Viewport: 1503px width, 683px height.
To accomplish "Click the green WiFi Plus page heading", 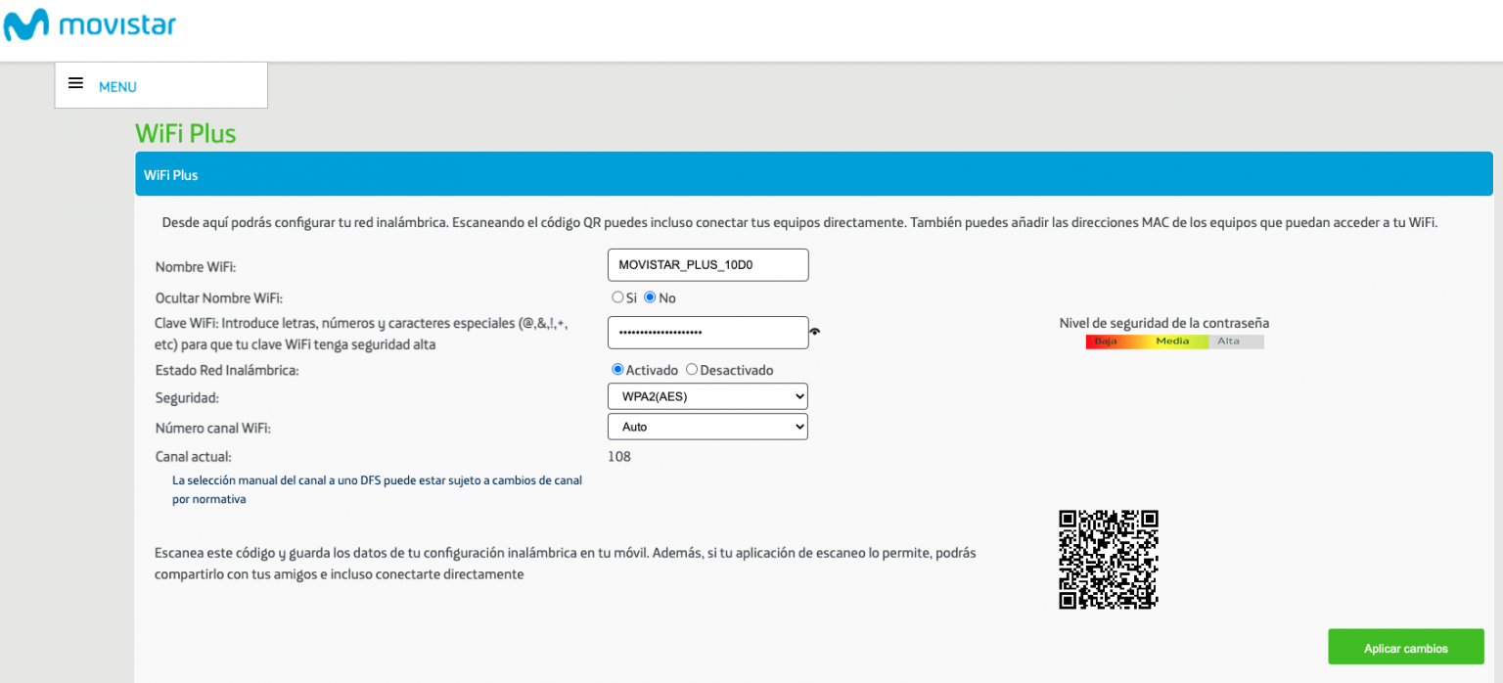I will point(186,133).
